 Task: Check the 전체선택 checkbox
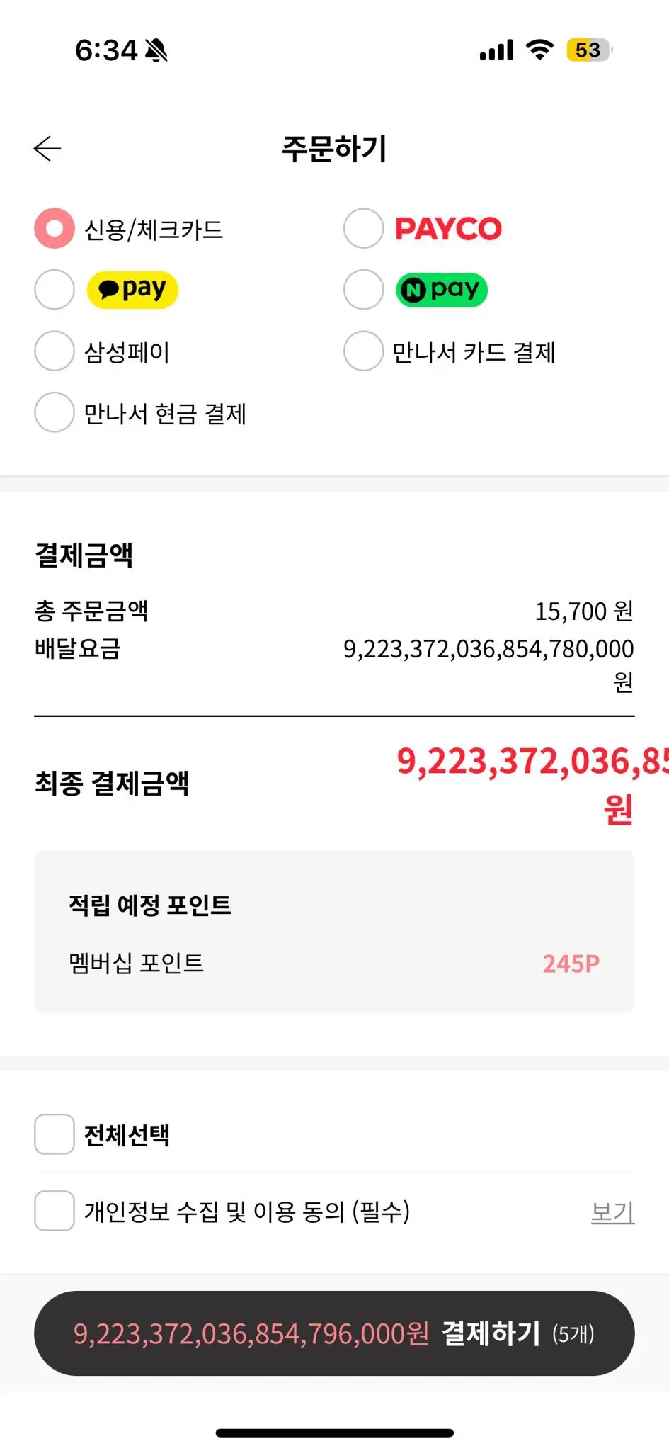point(55,1134)
